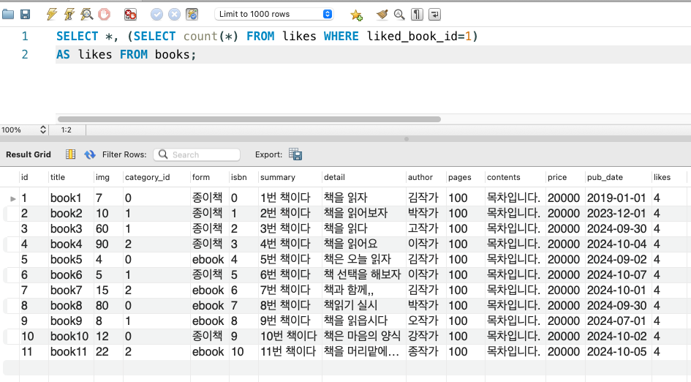The height and width of the screenshot is (382, 691).
Task: Sort by category_id column header
Action: click(x=147, y=177)
